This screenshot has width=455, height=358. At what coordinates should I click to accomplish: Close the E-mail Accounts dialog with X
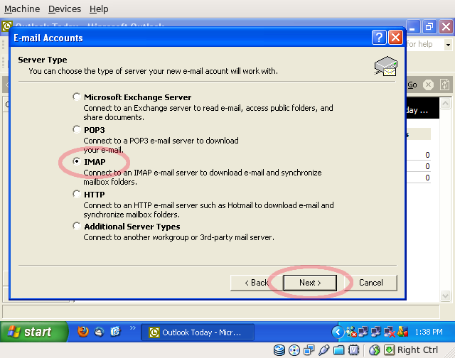tap(395, 38)
